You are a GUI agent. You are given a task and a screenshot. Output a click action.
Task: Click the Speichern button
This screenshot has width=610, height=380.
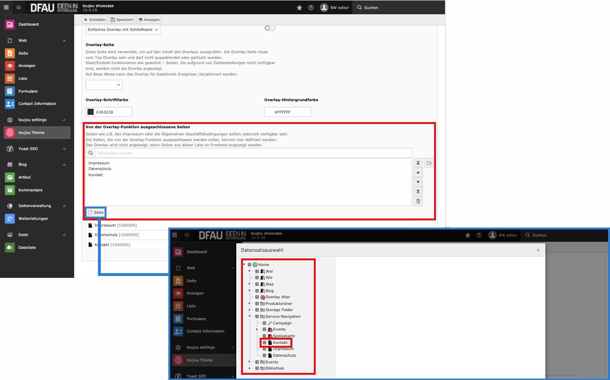point(122,19)
